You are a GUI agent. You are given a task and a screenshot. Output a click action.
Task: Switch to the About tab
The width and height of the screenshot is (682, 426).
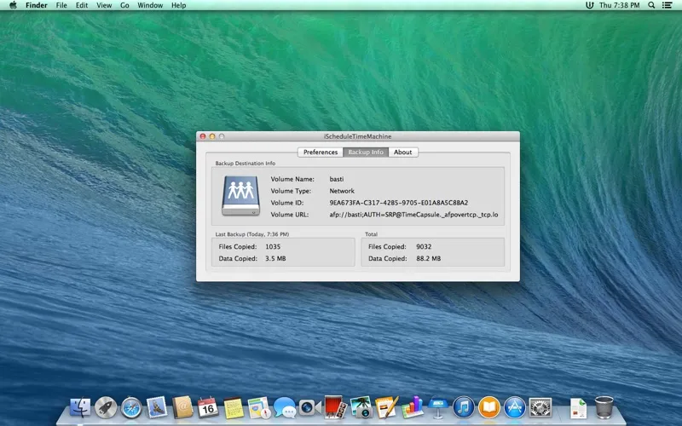coord(402,153)
